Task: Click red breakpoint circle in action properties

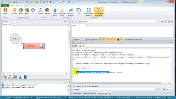Action: pyautogui.click(x=80, y=46)
